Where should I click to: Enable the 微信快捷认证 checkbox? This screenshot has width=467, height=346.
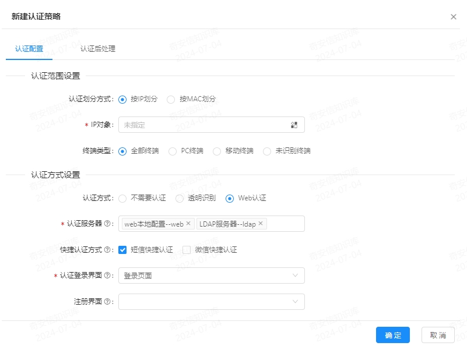pyautogui.click(x=187, y=249)
